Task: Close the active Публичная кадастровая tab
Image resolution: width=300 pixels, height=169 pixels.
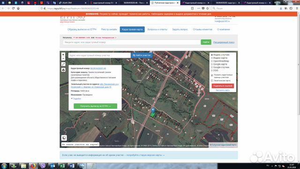Action: pyautogui.click(x=178, y=3)
